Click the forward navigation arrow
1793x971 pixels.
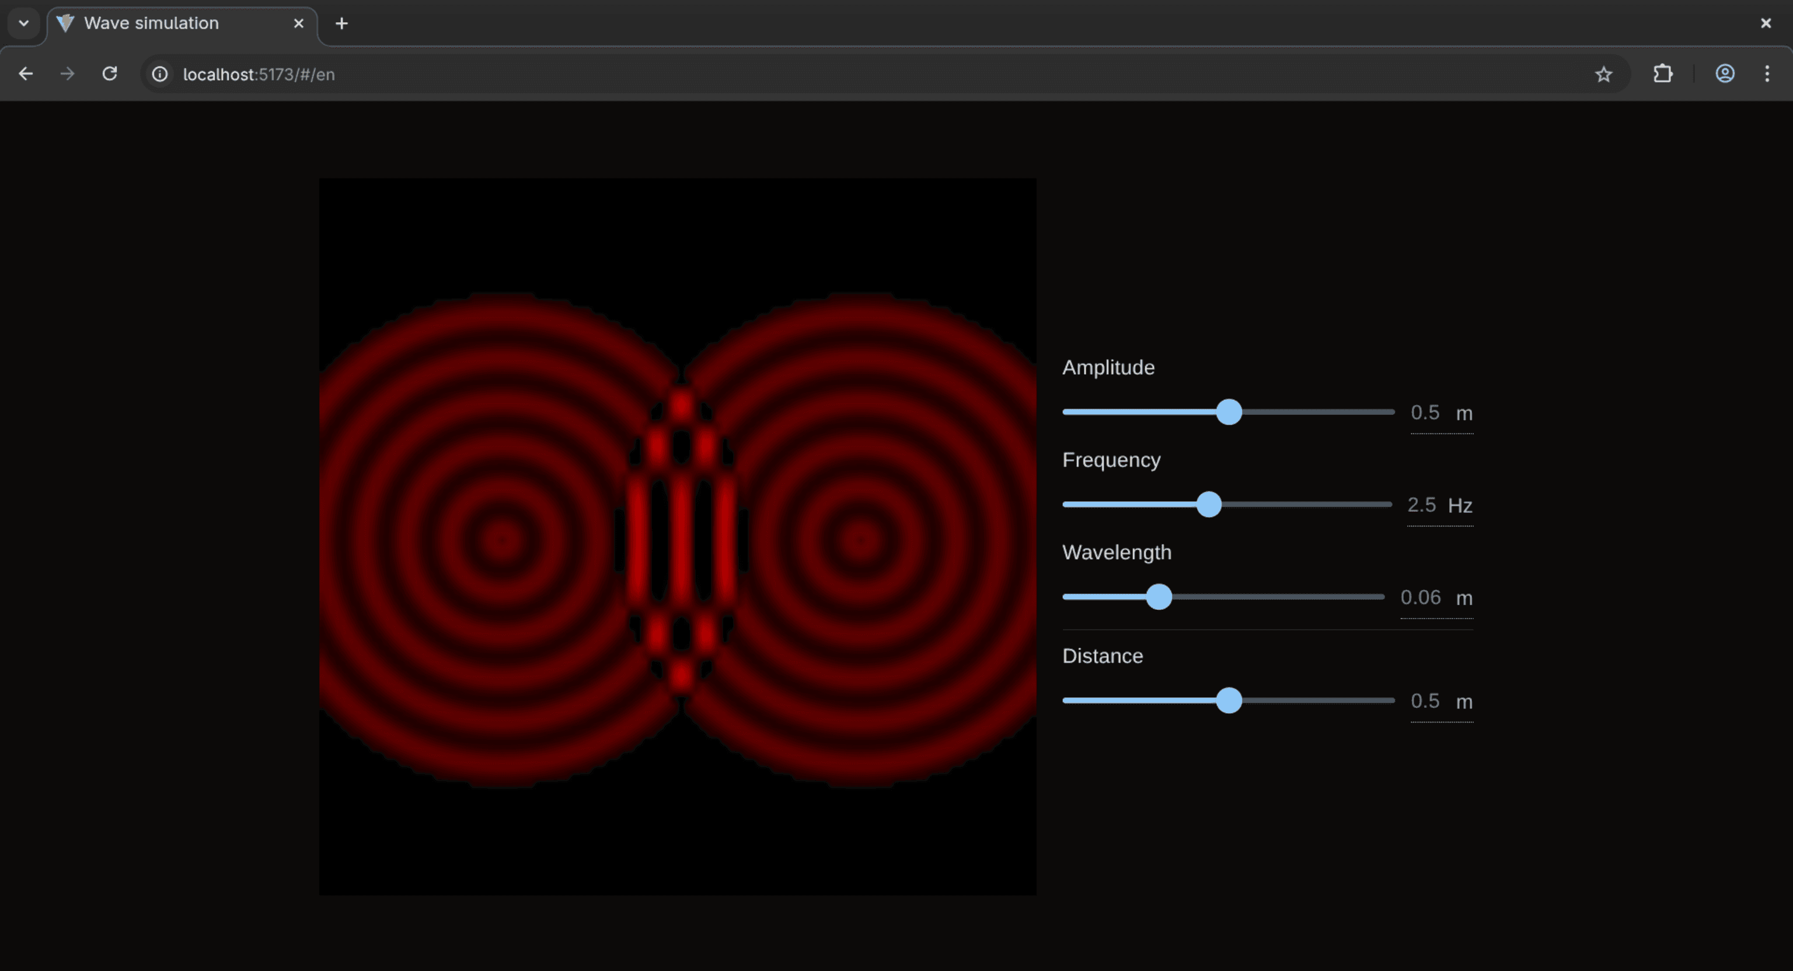click(x=67, y=74)
